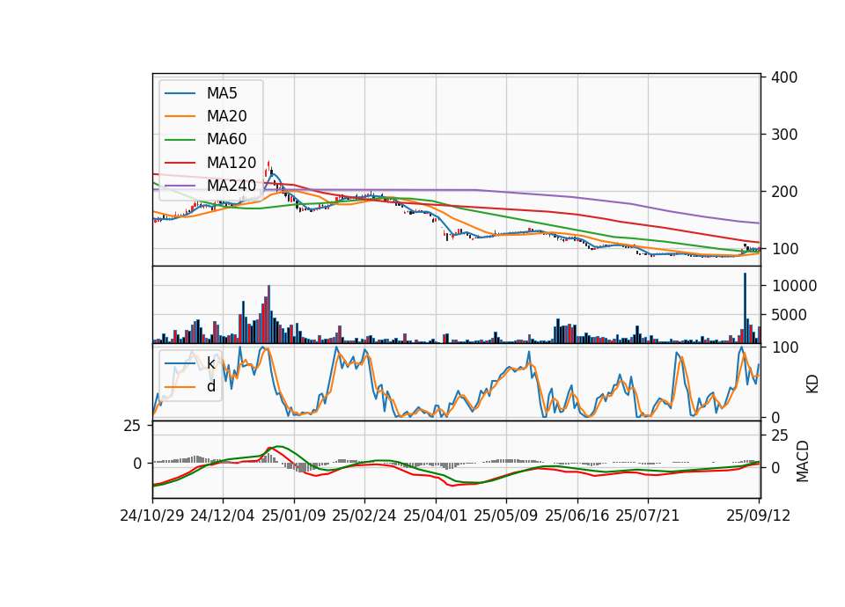This screenshot has height=607, width=845.
Task: Click the 25/07/21 date axis label
Action: (x=647, y=516)
